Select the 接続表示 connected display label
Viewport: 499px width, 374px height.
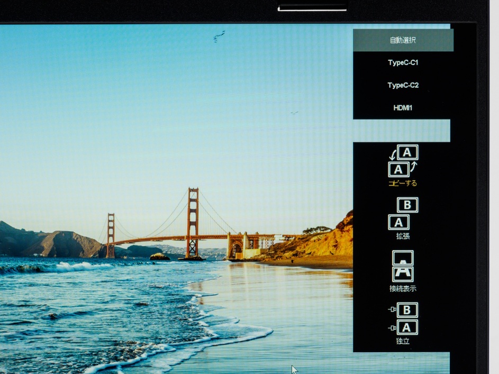point(403,289)
